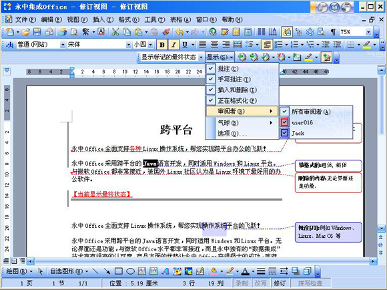
Task: Click the Format painter brush icon
Action: [x=166, y=31]
